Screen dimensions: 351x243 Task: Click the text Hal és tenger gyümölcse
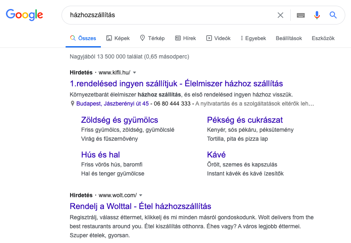tap(113, 173)
